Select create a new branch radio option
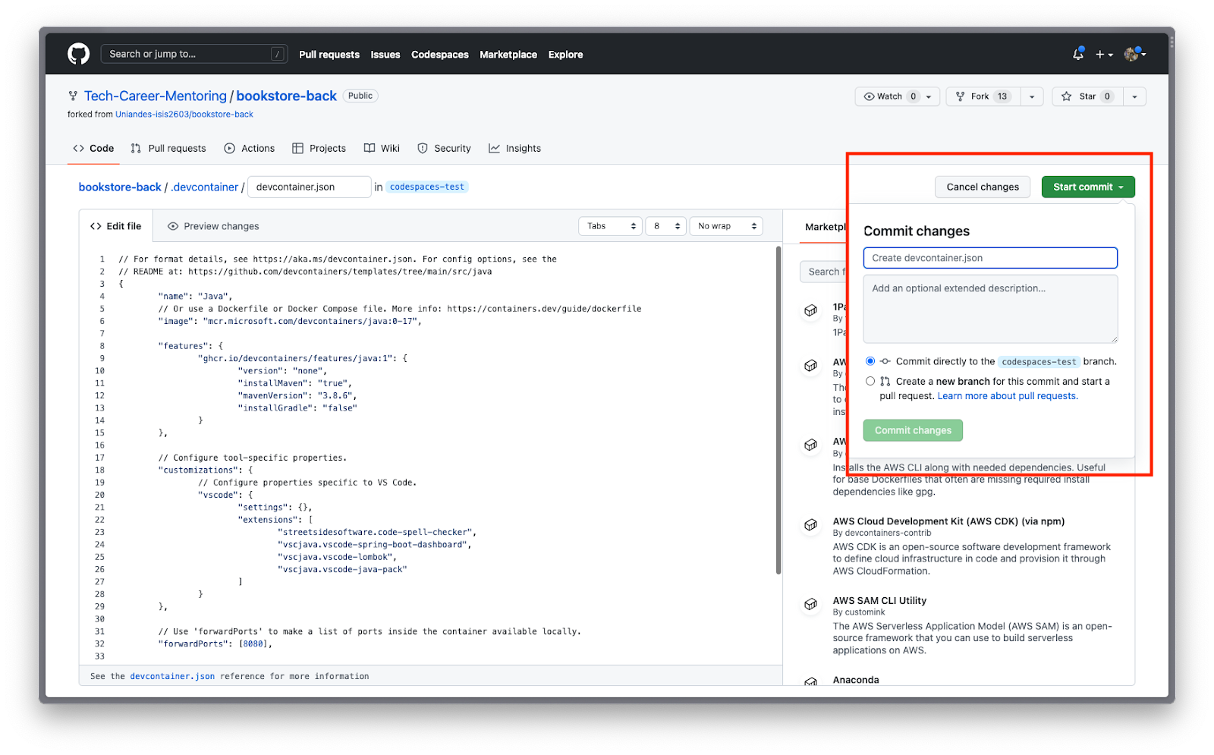This screenshot has width=1214, height=755. [870, 381]
